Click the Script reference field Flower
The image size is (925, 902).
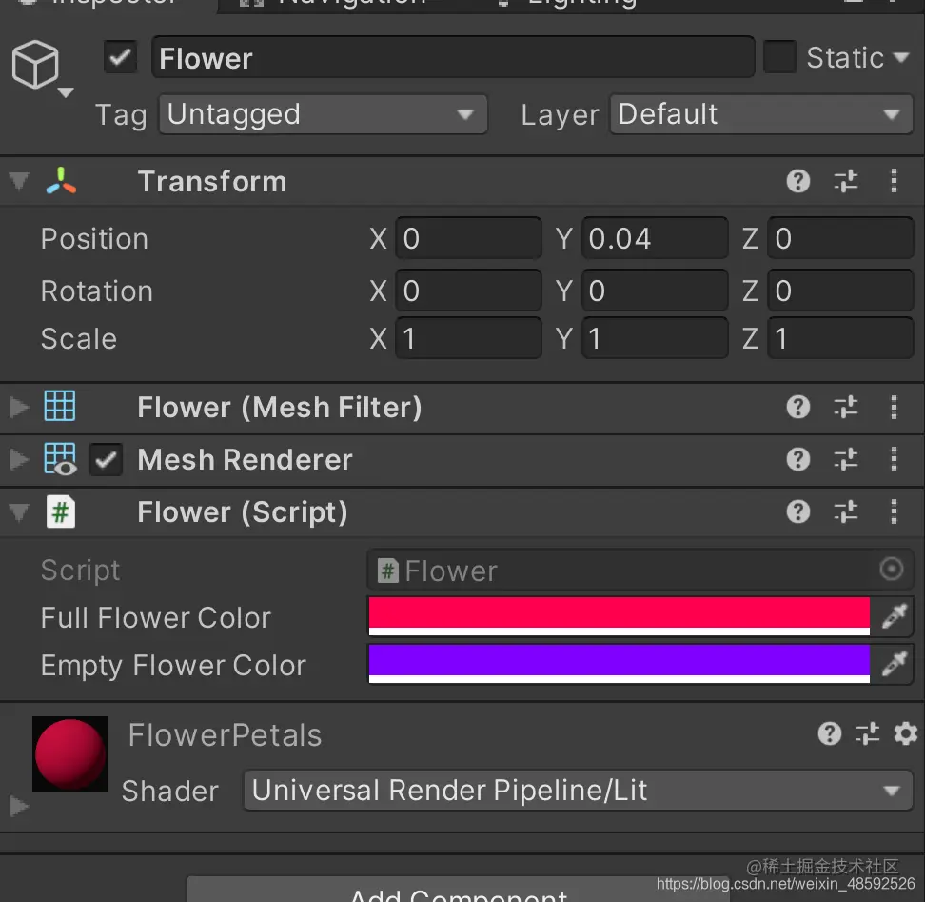640,570
